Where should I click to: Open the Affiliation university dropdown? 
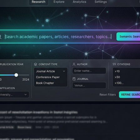(x=14, y=95)
